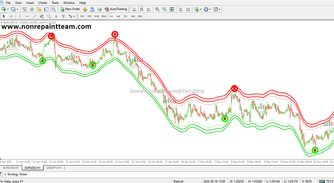Switch timeframe to M15
This screenshot has width=334, height=183.
coord(97,16)
